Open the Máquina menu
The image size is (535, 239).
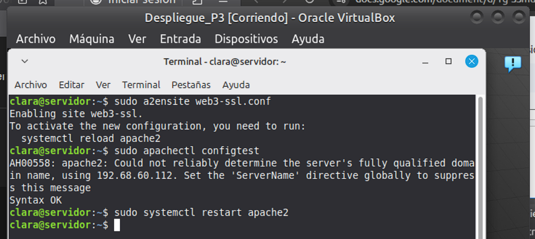(92, 39)
